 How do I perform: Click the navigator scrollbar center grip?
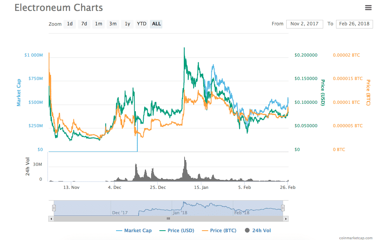tap(169, 219)
